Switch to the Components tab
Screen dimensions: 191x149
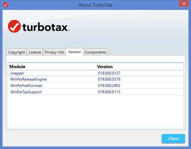pyautogui.click(x=95, y=52)
